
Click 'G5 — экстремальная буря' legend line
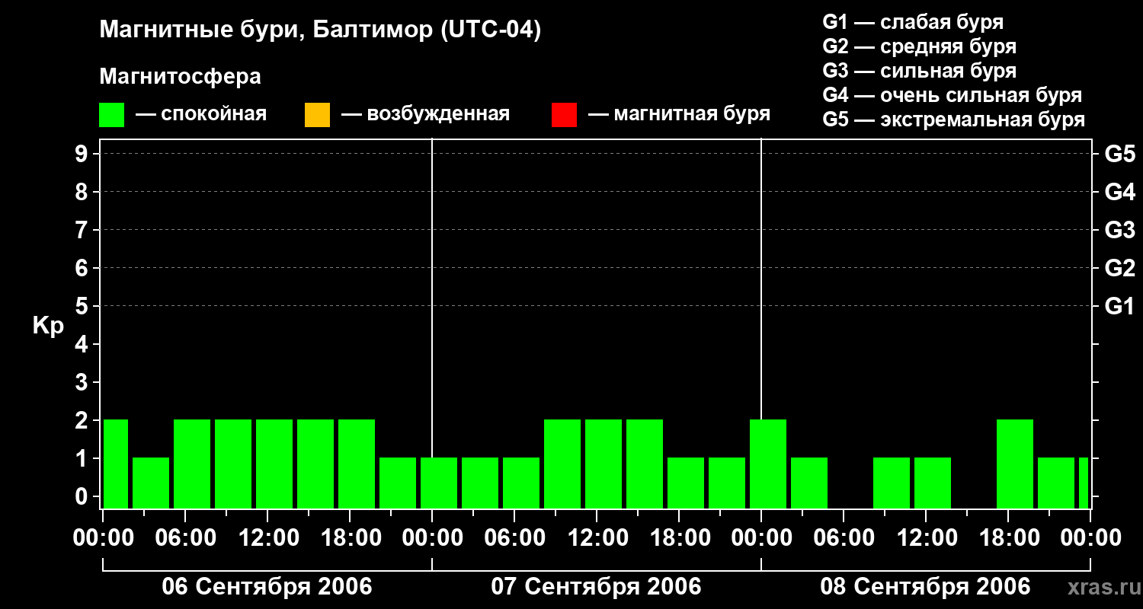click(x=954, y=120)
